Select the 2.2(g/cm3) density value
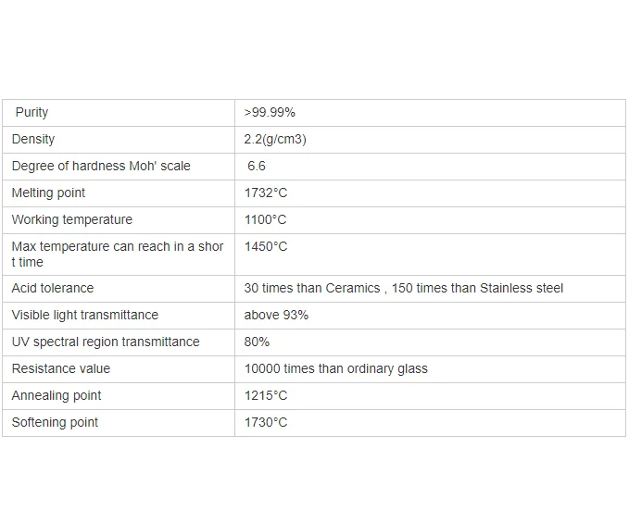Image resolution: width=629 pixels, height=510 pixels. click(x=275, y=139)
